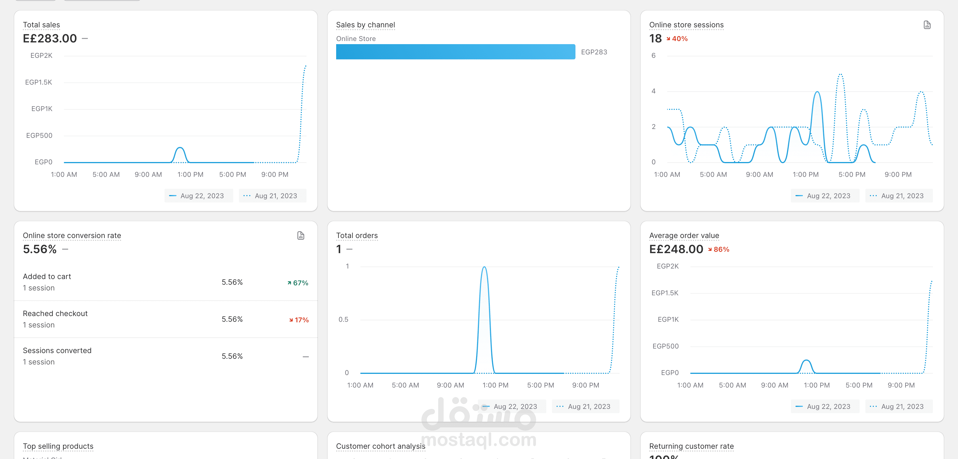This screenshot has height=459, width=958.
Task: Open the Sales by channel report title
Action: [x=365, y=25]
